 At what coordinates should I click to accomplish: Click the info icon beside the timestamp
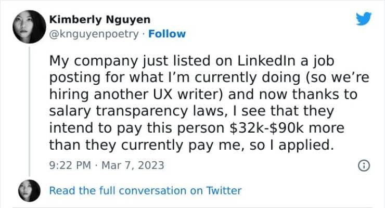365,166
